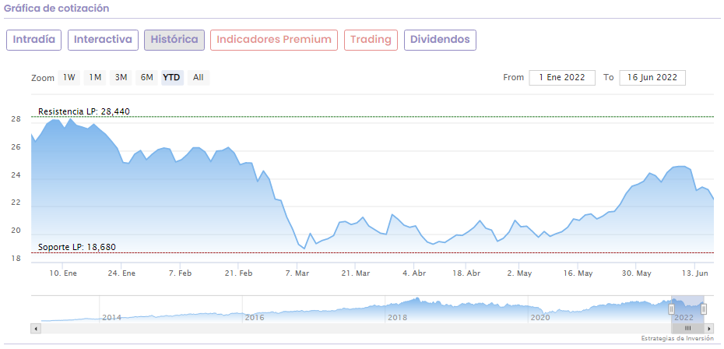
Task: Select the YTD zoom range
Action: click(173, 78)
